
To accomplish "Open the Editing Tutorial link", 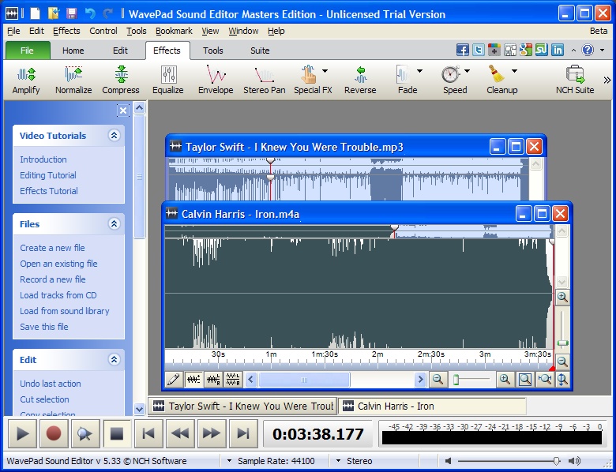I will 48,175.
